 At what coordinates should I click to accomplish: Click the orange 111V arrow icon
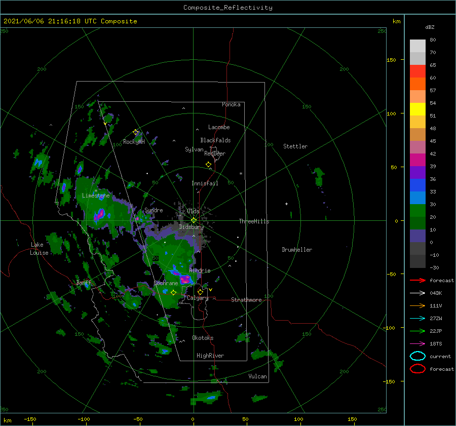coord(417,305)
